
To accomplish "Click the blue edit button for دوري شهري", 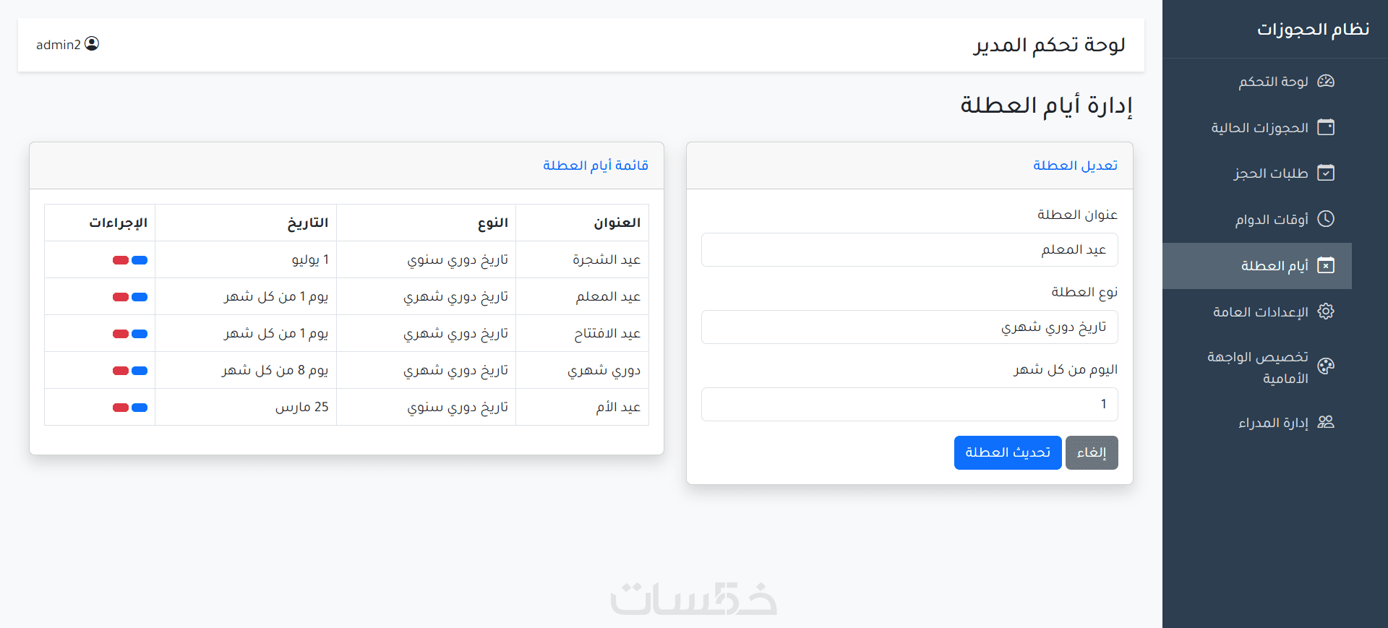I will [140, 371].
